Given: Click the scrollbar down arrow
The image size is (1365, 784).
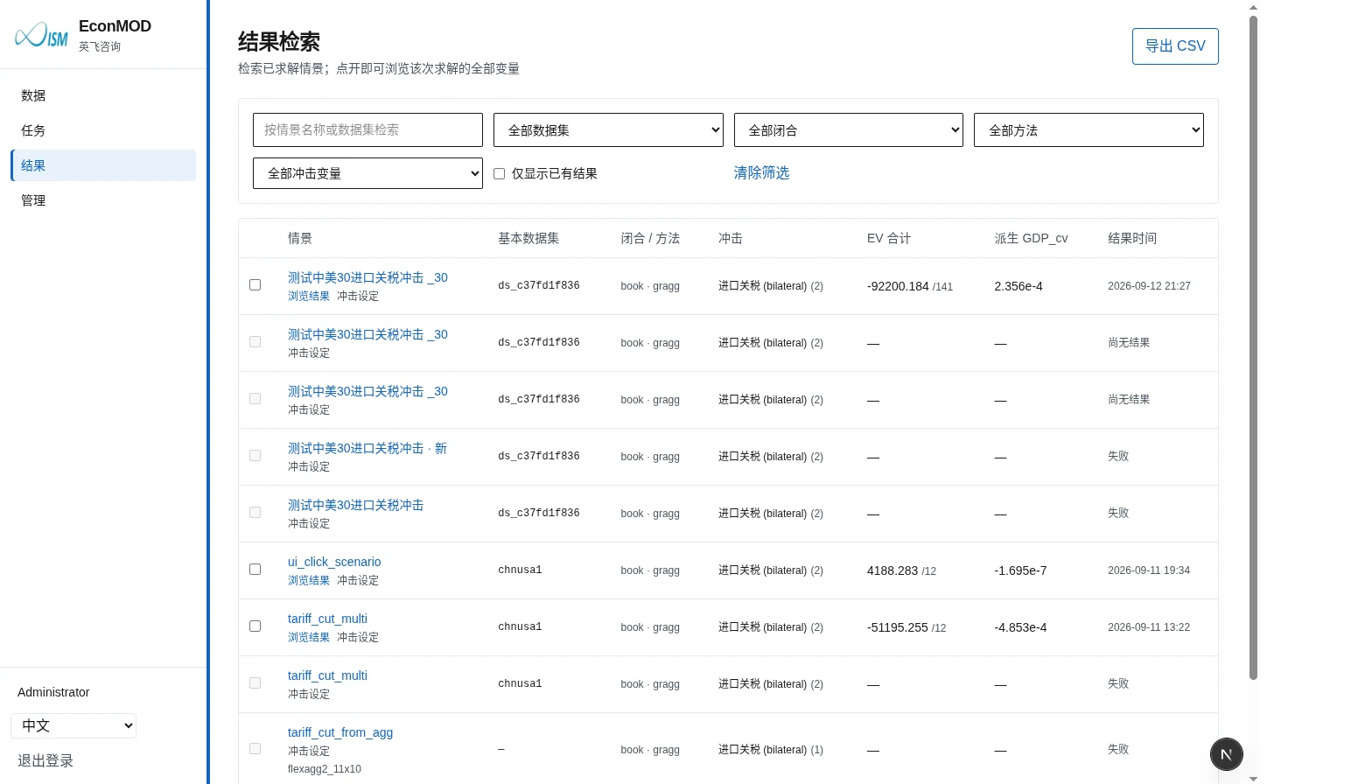Looking at the screenshot, I should [1253, 778].
